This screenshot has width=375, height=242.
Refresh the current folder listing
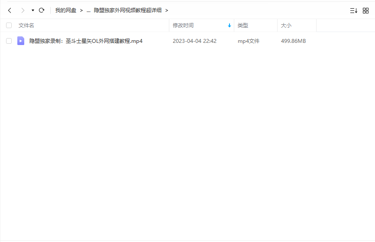42,10
